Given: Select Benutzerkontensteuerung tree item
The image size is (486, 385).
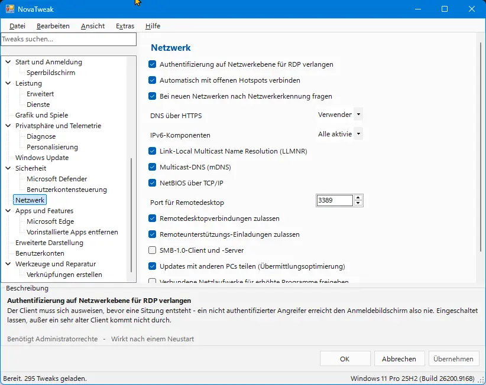Looking at the screenshot, I should 67,190.
